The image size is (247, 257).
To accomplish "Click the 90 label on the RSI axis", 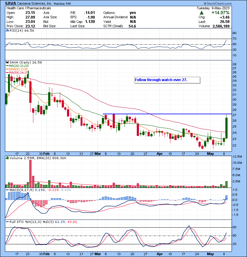I will click(234, 33).
